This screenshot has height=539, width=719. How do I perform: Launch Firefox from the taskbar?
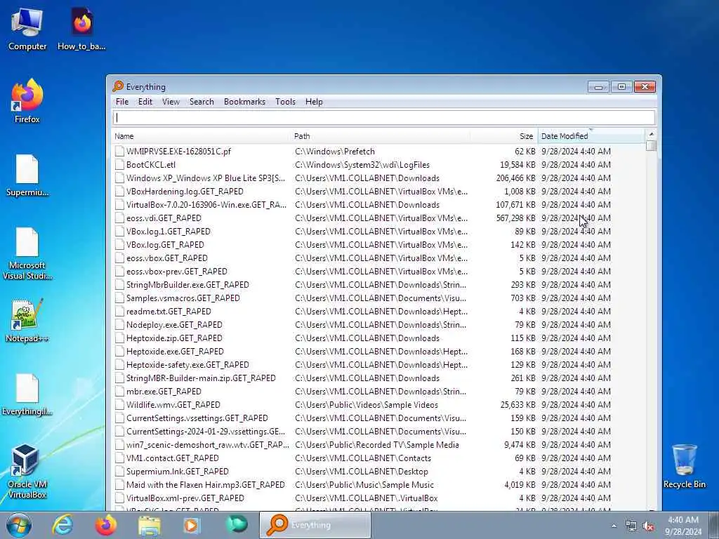(106, 525)
